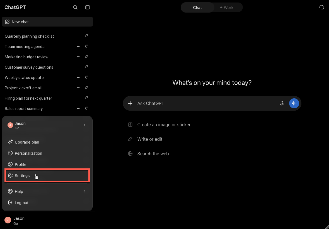Open the search chats magnifier icon
Viewport: 329px width, 229px height.
click(75, 7)
